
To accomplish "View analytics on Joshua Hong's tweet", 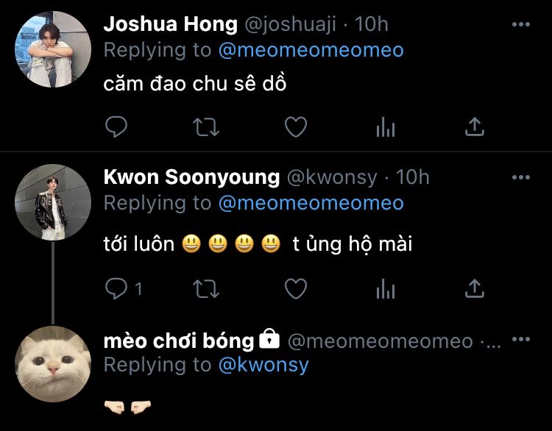I will click(x=386, y=127).
